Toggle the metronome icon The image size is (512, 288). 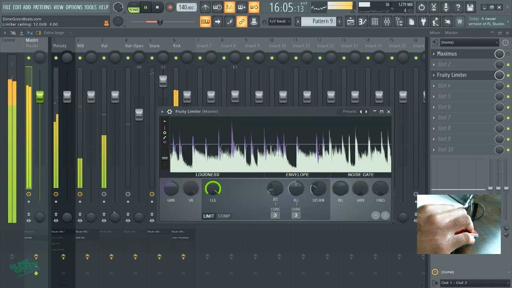[205, 7]
